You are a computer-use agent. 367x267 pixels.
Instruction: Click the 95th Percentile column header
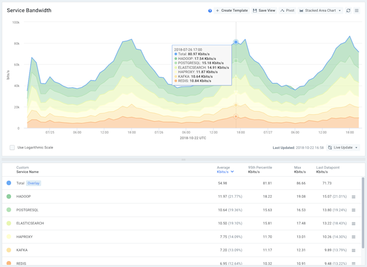[x=260, y=170]
